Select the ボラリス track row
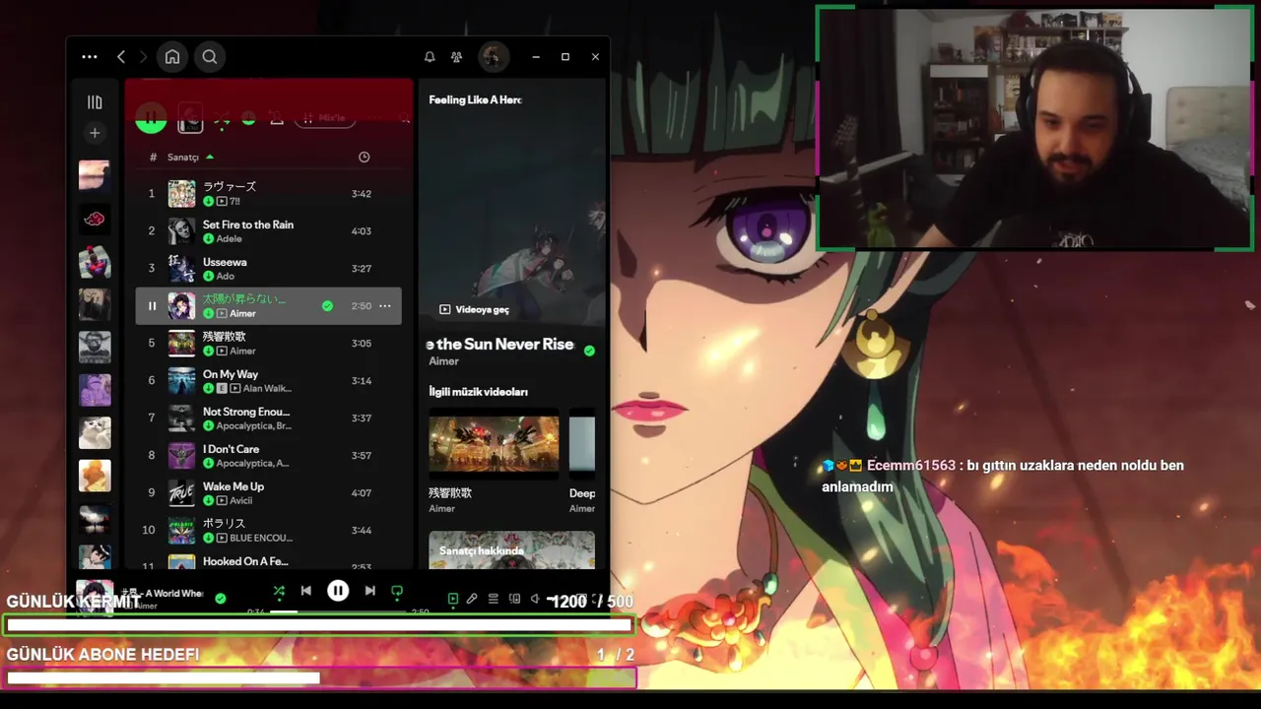Image resolution: width=1261 pixels, height=709 pixels. [x=268, y=531]
